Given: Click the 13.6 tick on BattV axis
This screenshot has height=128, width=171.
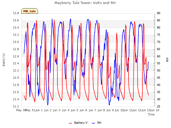Looking at the screenshot, I should 16,21.
